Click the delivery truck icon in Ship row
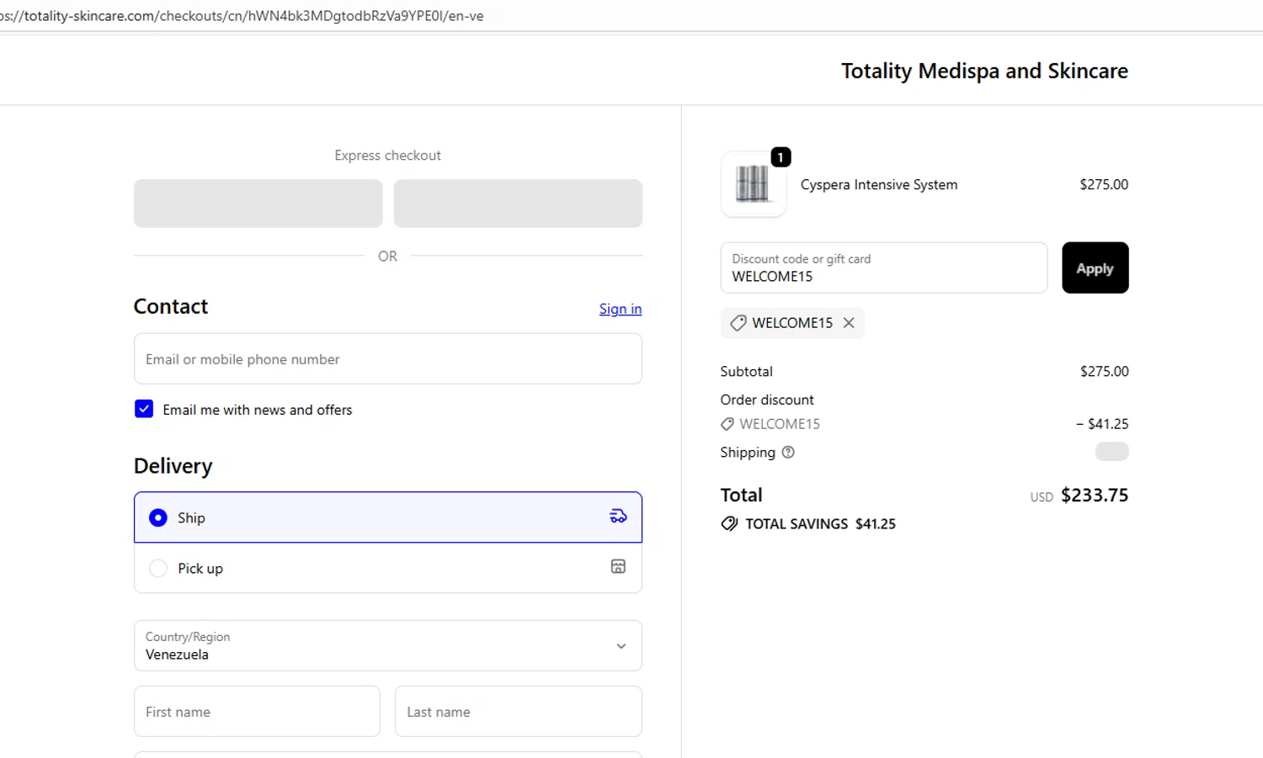The image size is (1263, 758). pos(618,517)
